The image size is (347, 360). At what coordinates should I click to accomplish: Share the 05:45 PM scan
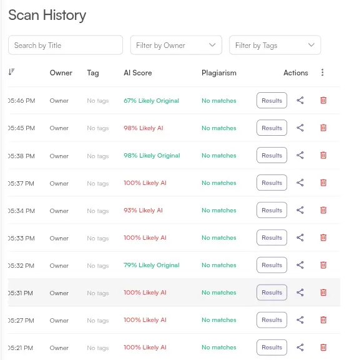tap(300, 128)
